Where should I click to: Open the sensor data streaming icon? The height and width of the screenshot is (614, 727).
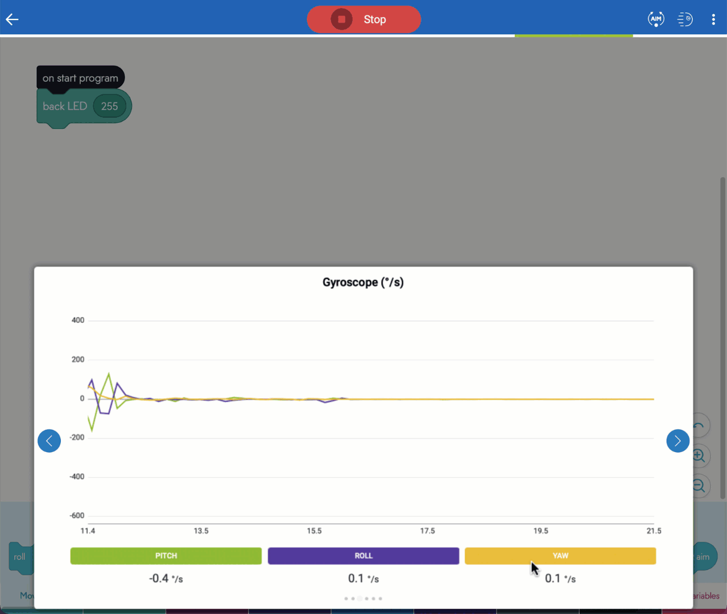tap(685, 19)
